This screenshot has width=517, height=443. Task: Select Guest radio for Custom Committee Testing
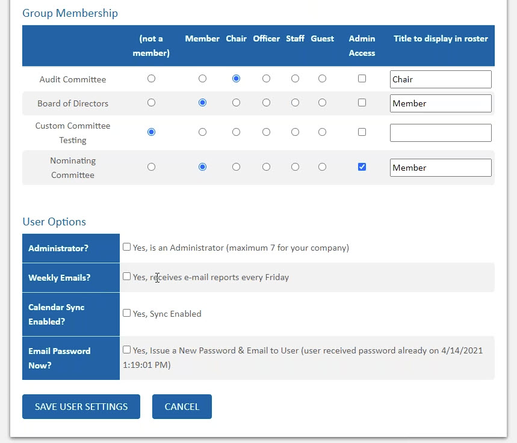pyautogui.click(x=322, y=132)
